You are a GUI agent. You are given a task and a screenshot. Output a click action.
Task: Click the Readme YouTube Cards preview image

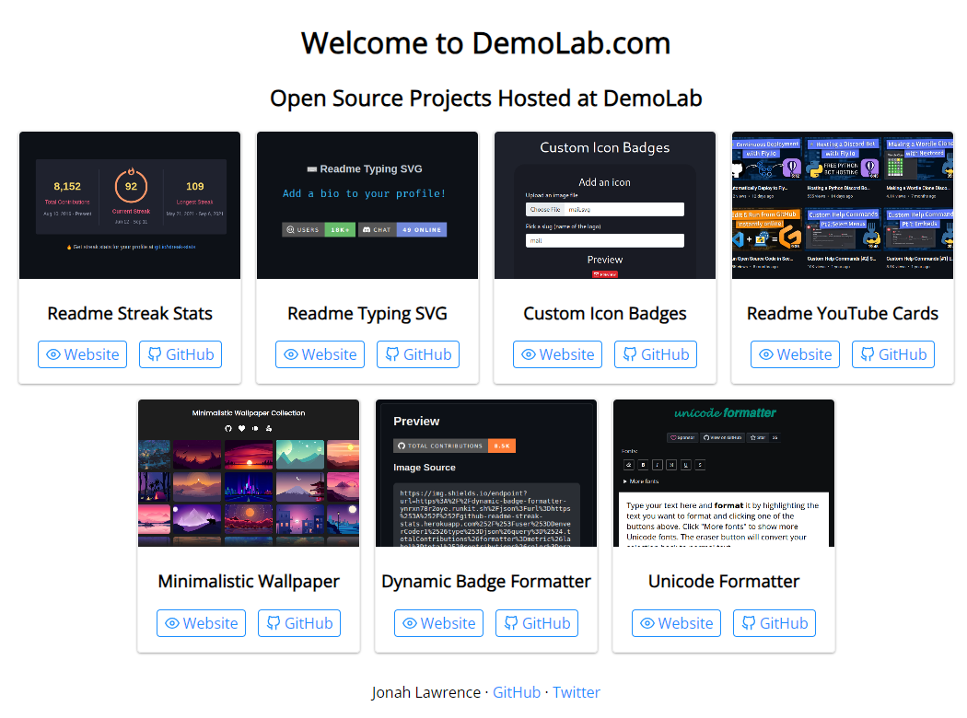click(x=843, y=205)
